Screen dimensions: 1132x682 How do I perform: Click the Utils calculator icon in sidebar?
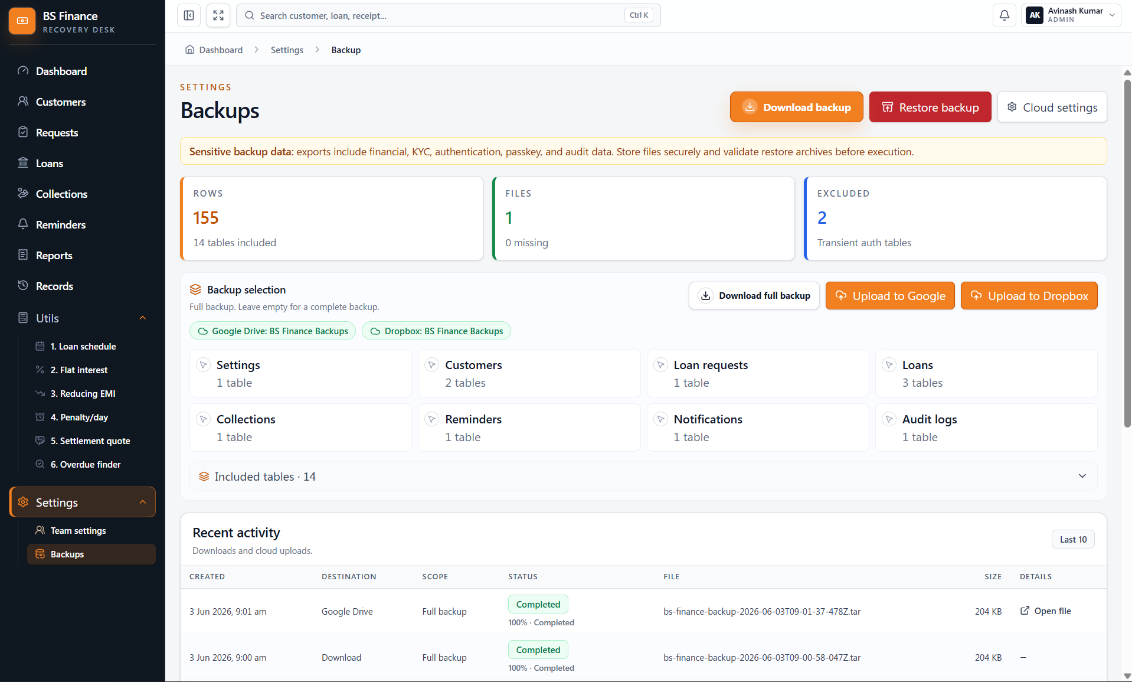(23, 318)
